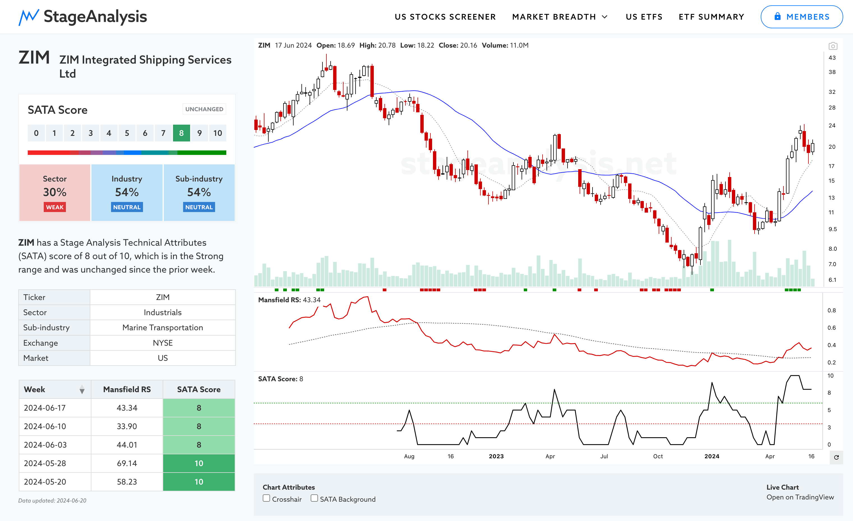The image size is (853, 521).
Task: Expand the Market Breadth dropdown
Action: pyautogui.click(x=560, y=17)
